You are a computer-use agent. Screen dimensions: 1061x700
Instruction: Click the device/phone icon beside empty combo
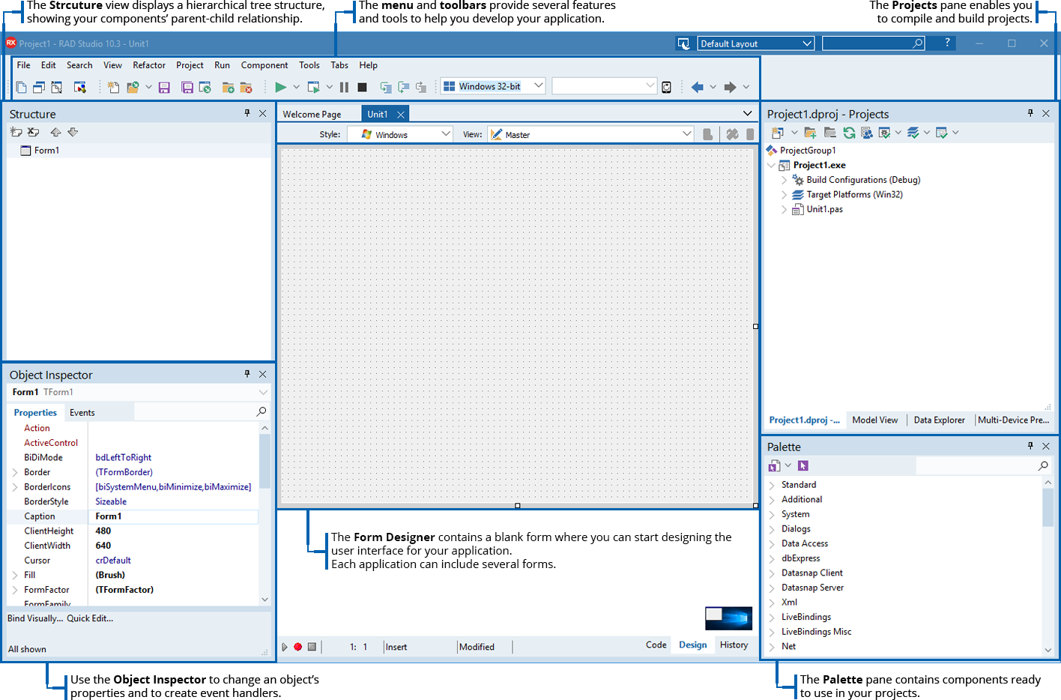pyautogui.click(x=666, y=87)
